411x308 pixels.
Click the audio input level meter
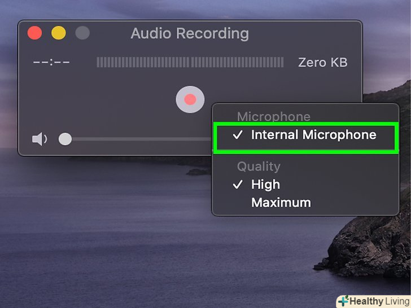click(190, 62)
